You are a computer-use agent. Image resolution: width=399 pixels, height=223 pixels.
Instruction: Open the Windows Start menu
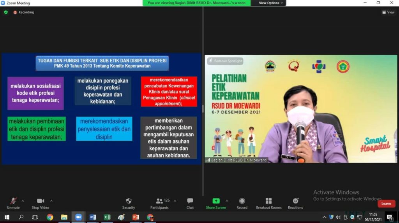click(x=7, y=217)
